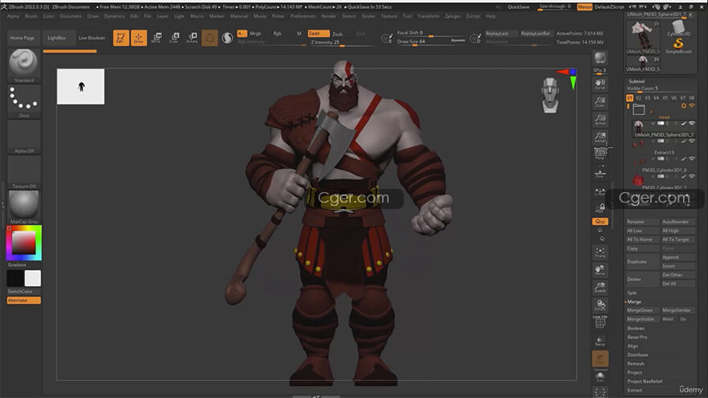The height and width of the screenshot is (398, 708).
Task: Click the Gizmo 3D circle icon
Action: (209, 38)
